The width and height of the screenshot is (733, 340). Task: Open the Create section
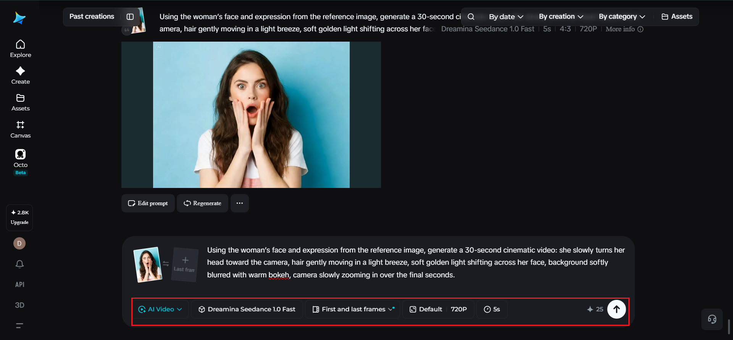point(21,76)
